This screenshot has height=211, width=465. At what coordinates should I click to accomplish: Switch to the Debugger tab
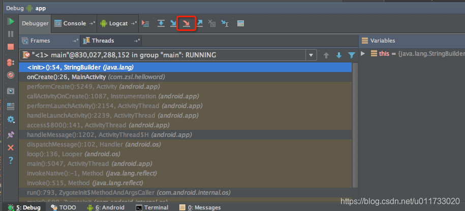[x=35, y=23]
